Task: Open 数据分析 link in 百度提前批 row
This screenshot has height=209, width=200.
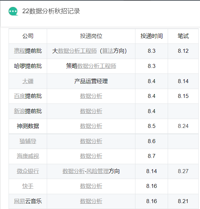Action: pyautogui.click(x=91, y=96)
